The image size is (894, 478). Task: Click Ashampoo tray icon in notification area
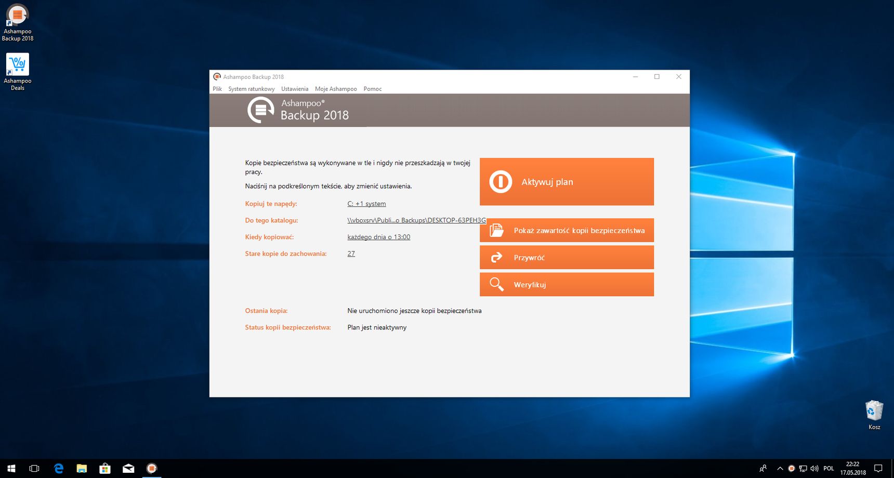(x=792, y=468)
